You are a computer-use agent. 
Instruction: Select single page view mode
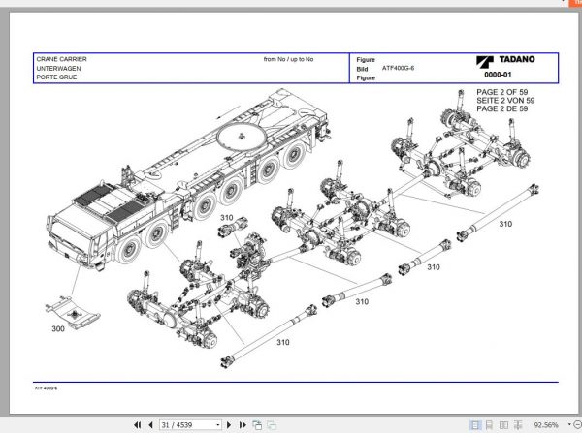[475, 425]
